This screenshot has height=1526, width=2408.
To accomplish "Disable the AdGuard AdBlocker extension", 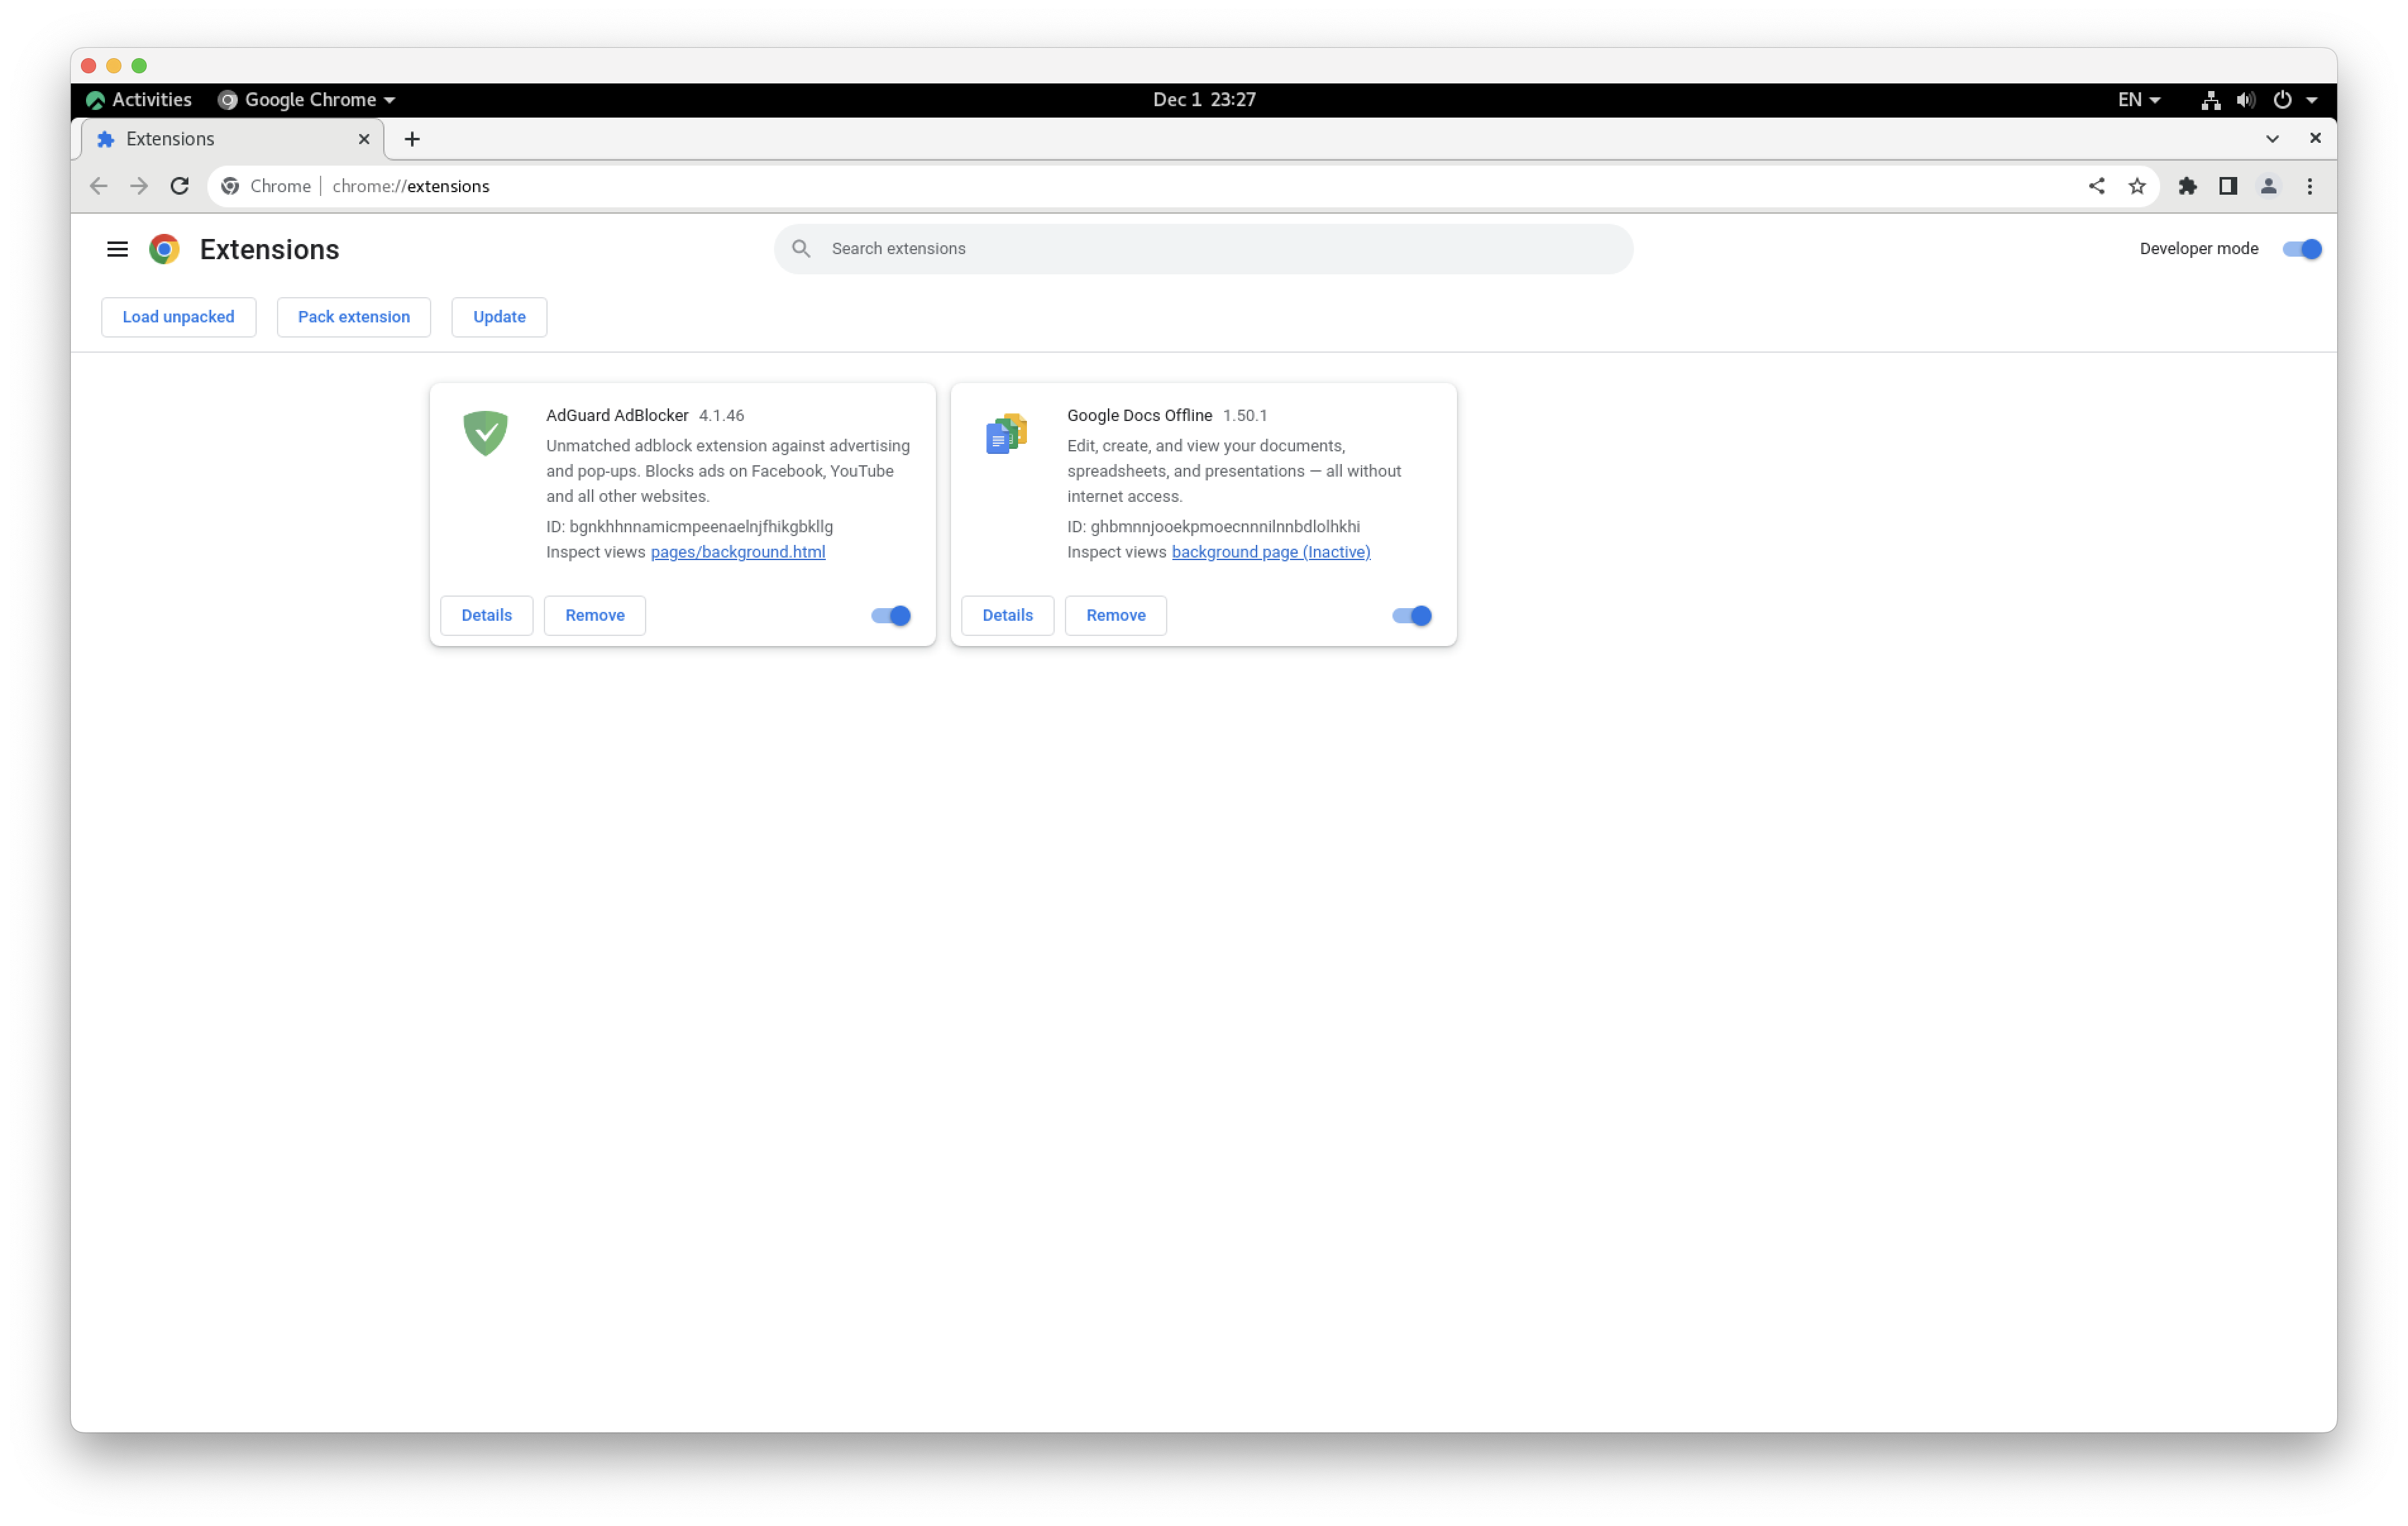I will 891,616.
